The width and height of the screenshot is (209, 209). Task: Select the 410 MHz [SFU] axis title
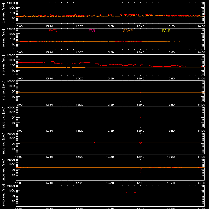click(4, 39)
